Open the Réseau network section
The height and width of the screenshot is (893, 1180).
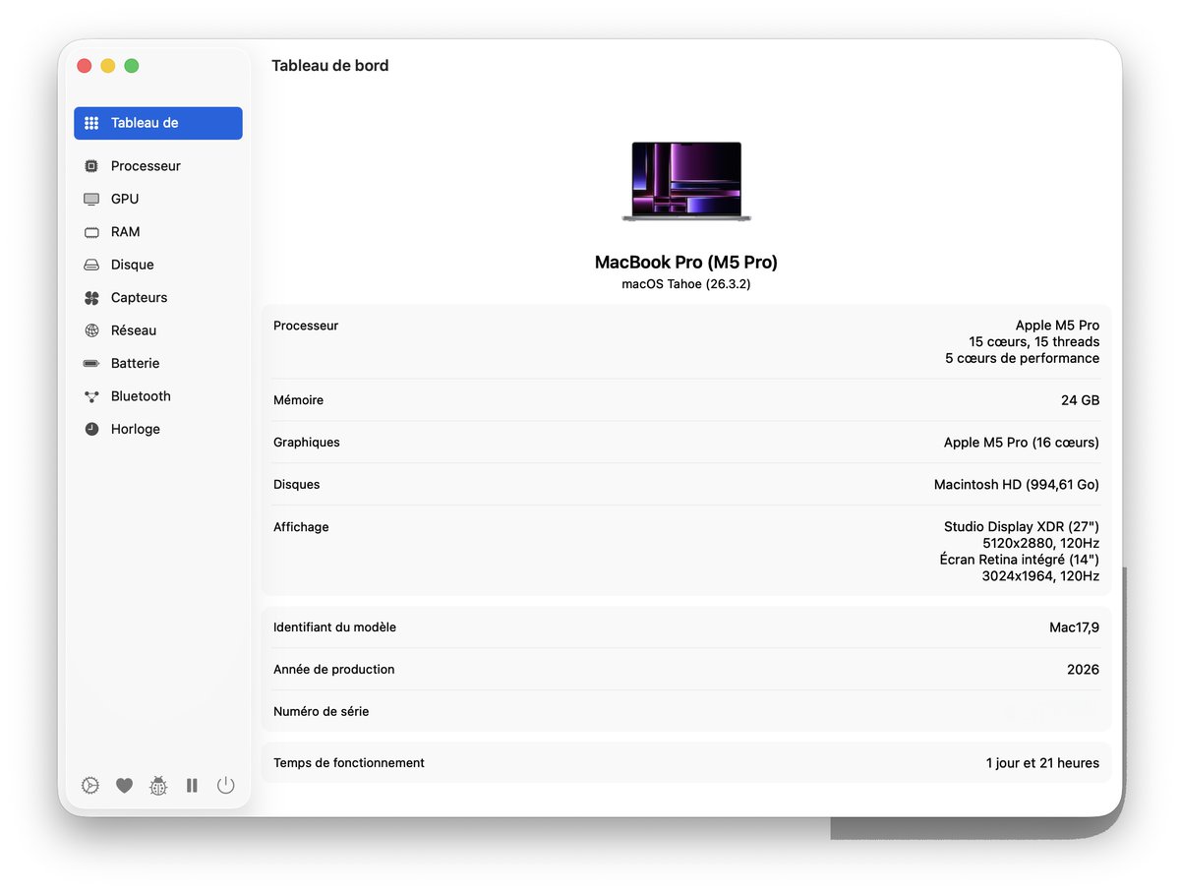(131, 330)
